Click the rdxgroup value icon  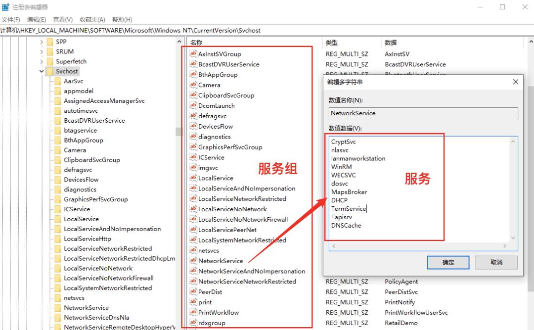[x=193, y=323]
